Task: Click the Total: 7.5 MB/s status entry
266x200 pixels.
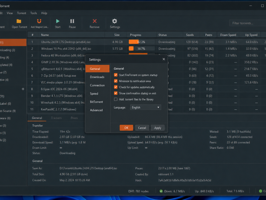Action: coord(235,191)
